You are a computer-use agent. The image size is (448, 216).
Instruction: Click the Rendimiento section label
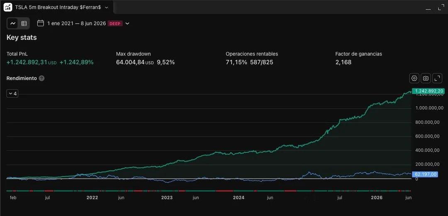(22, 78)
